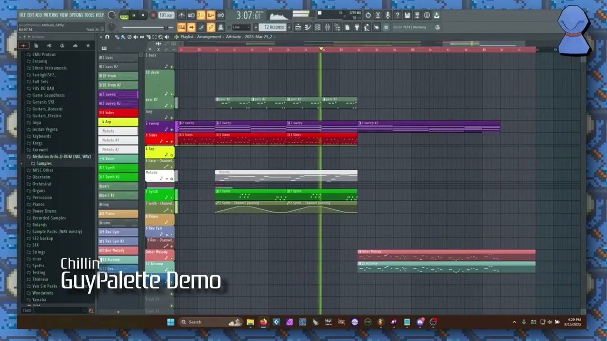Click the one-click audio recording microphone icon
Screen dimensions: 607x341
tap(388, 15)
